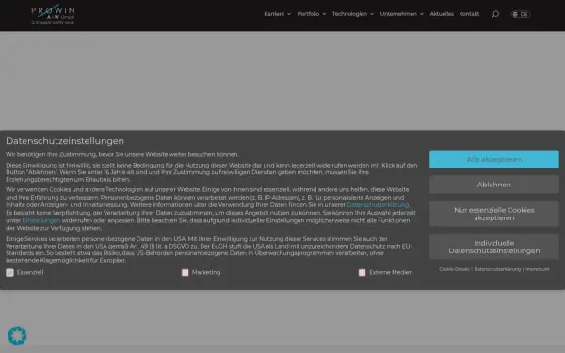Open the DE language switcher
The height and width of the screenshot is (353, 565).
pos(521,14)
